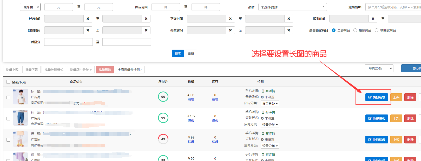Clear the 搬家时间 start date field
This screenshot has height=161, width=421.
373,19
